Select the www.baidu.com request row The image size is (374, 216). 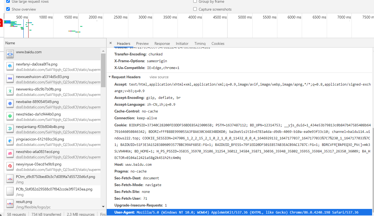click(x=52, y=54)
